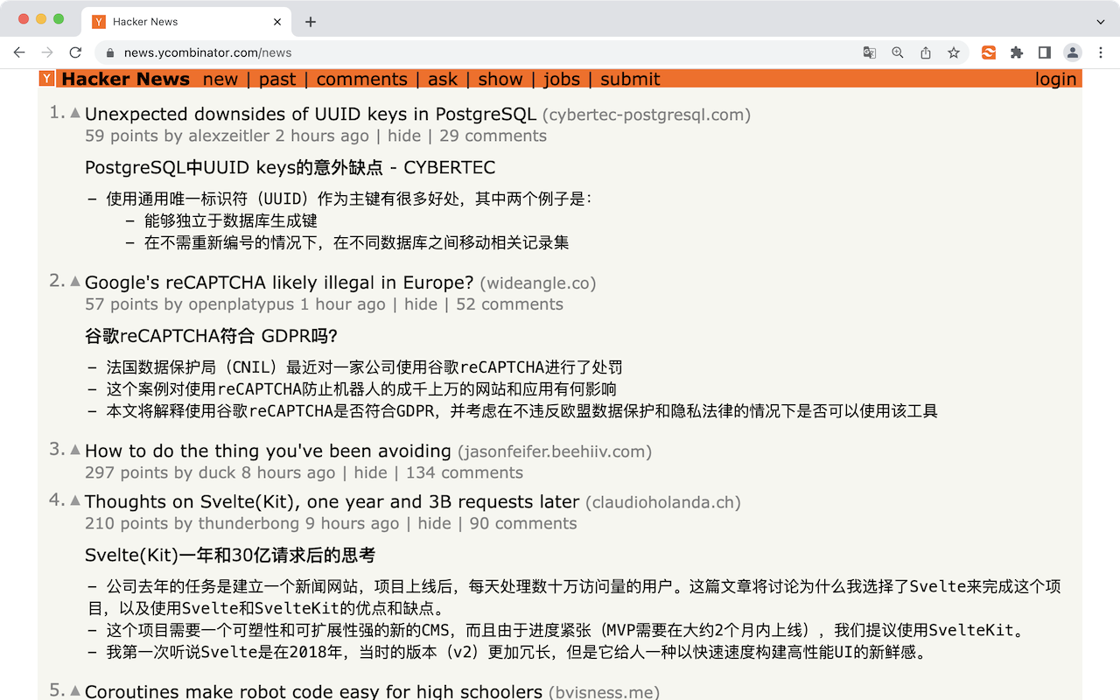Expand the tab search chevron
This screenshot has width=1120, height=700.
(1101, 22)
